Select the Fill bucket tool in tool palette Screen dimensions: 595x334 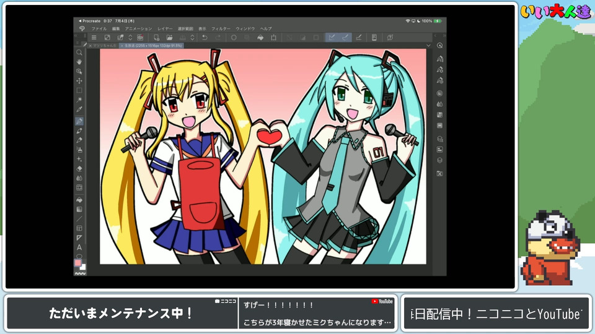coord(79,200)
